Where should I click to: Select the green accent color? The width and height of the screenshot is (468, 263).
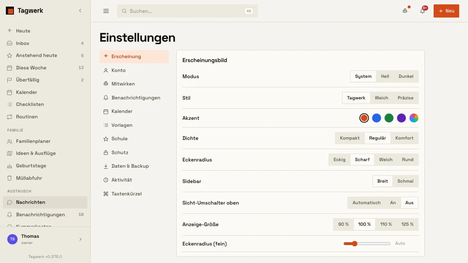389,118
